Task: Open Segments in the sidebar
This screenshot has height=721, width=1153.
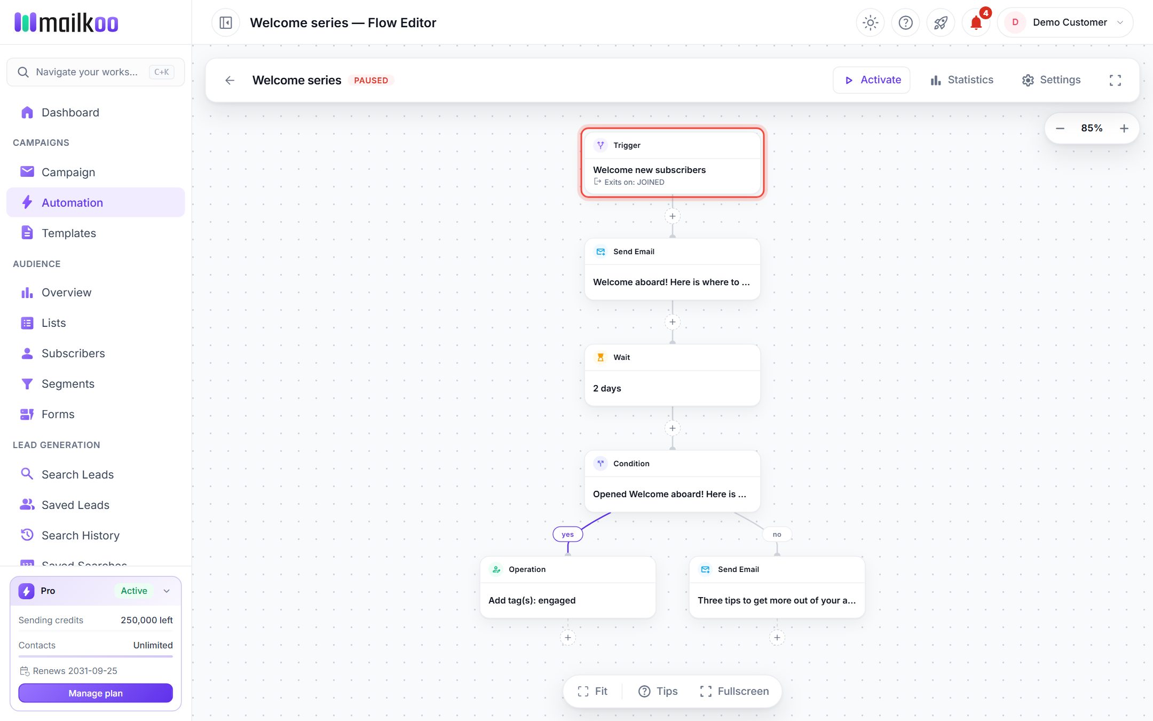Action: 96,384
